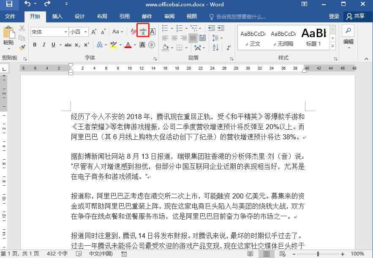The width and height of the screenshot is (373, 258).
Task: Toggle underline formatting
Action: pyautogui.click(x=53, y=45)
